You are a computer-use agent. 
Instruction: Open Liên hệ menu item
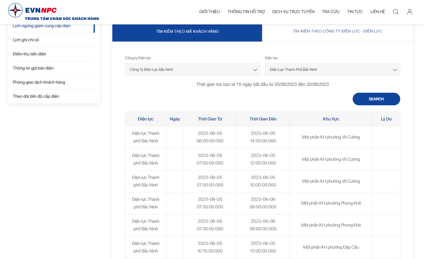tap(377, 12)
